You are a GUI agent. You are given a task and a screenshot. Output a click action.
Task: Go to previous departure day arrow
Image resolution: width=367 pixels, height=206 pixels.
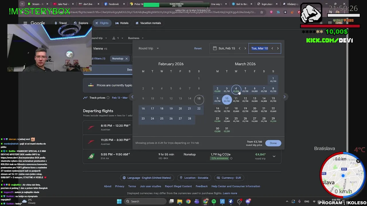239,48
